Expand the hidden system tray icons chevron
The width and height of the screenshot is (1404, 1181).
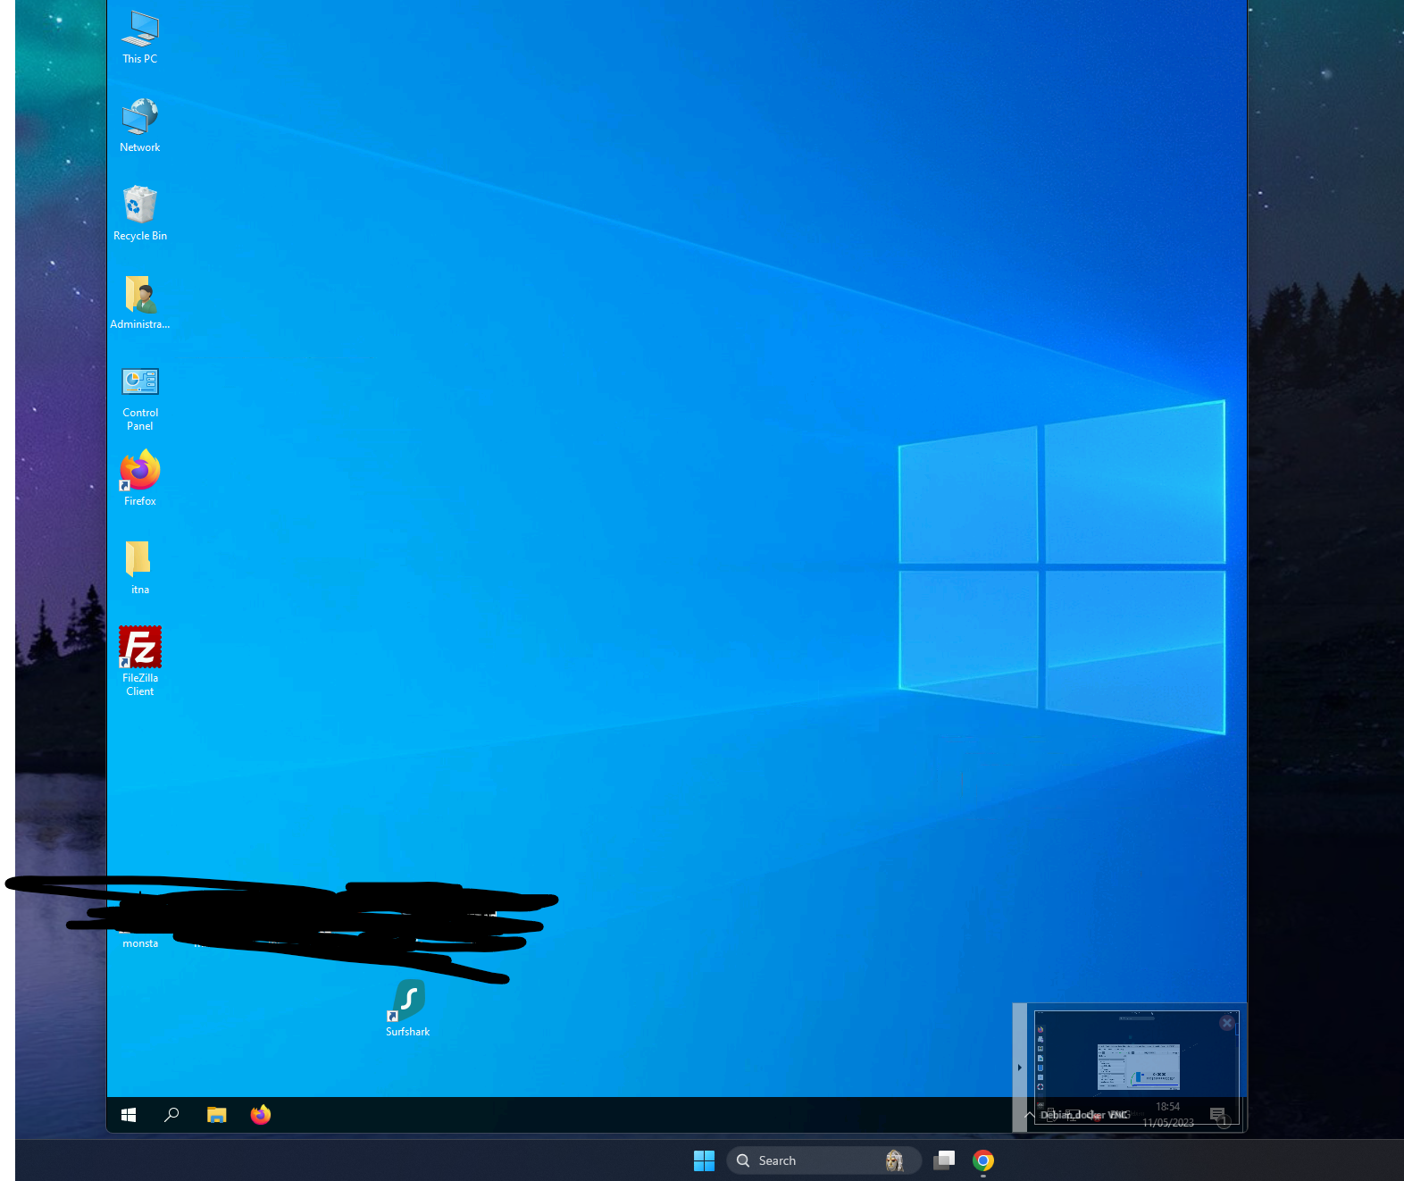(1029, 1115)
